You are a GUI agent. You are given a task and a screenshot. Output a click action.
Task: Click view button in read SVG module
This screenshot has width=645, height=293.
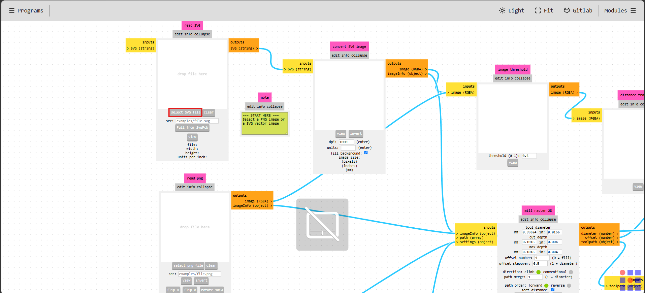click(x=192, y=137)
